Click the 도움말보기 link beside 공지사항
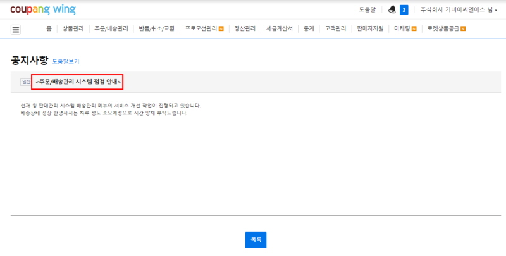The height and width of the screenshot is (256, 506). click(66, 62)
